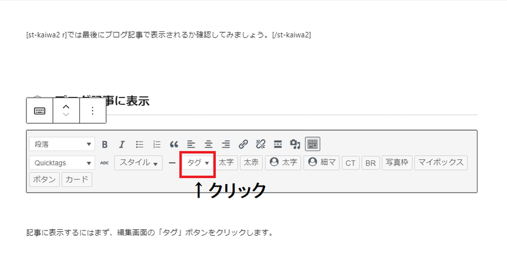
Task: Insert horizontal line
Action: coord(172,162)
